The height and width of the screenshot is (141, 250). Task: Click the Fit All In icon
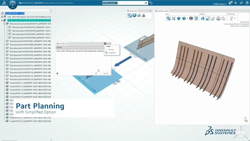coord(174,18)
